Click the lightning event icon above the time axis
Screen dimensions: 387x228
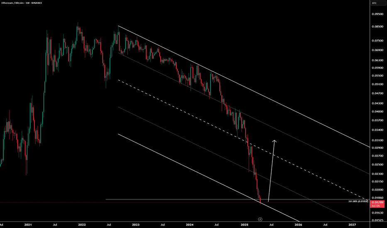[x=260, y=219]
